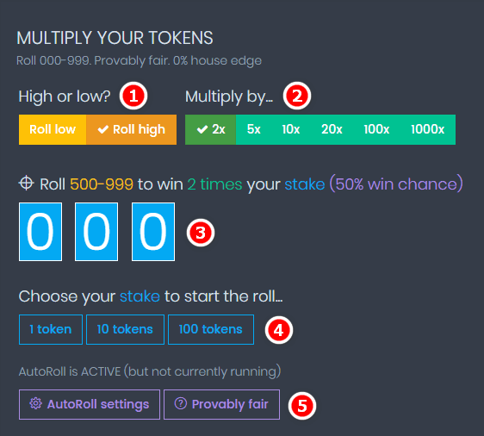The width and height of the screenshot is (484, 436).
Task: Click the red number 1 marker badge
Action: pos(133,96)
